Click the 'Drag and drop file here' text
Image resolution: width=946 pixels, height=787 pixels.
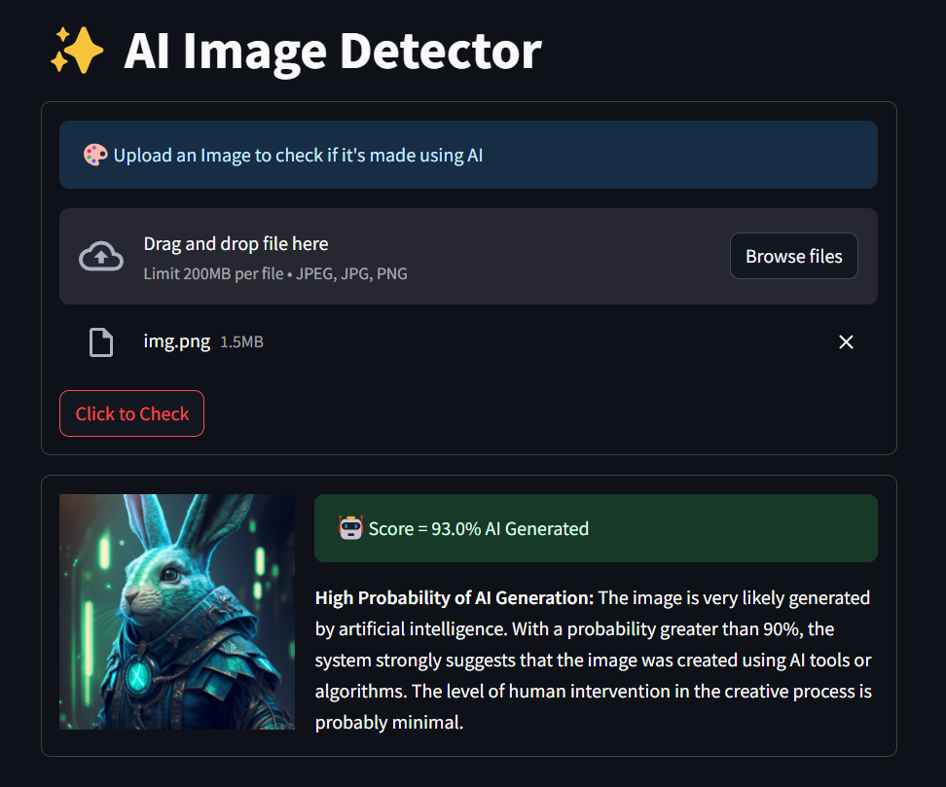236,243
